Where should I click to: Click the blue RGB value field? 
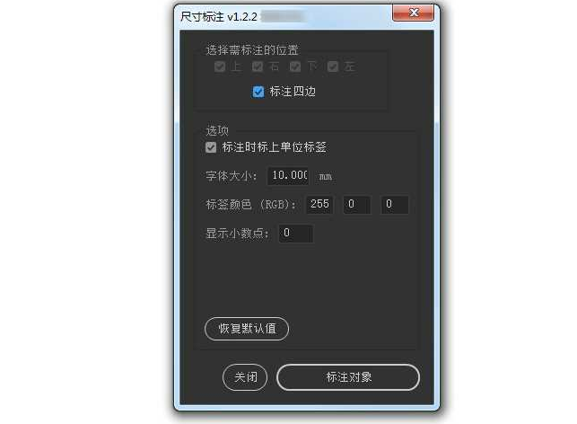(x=395, y=205)
